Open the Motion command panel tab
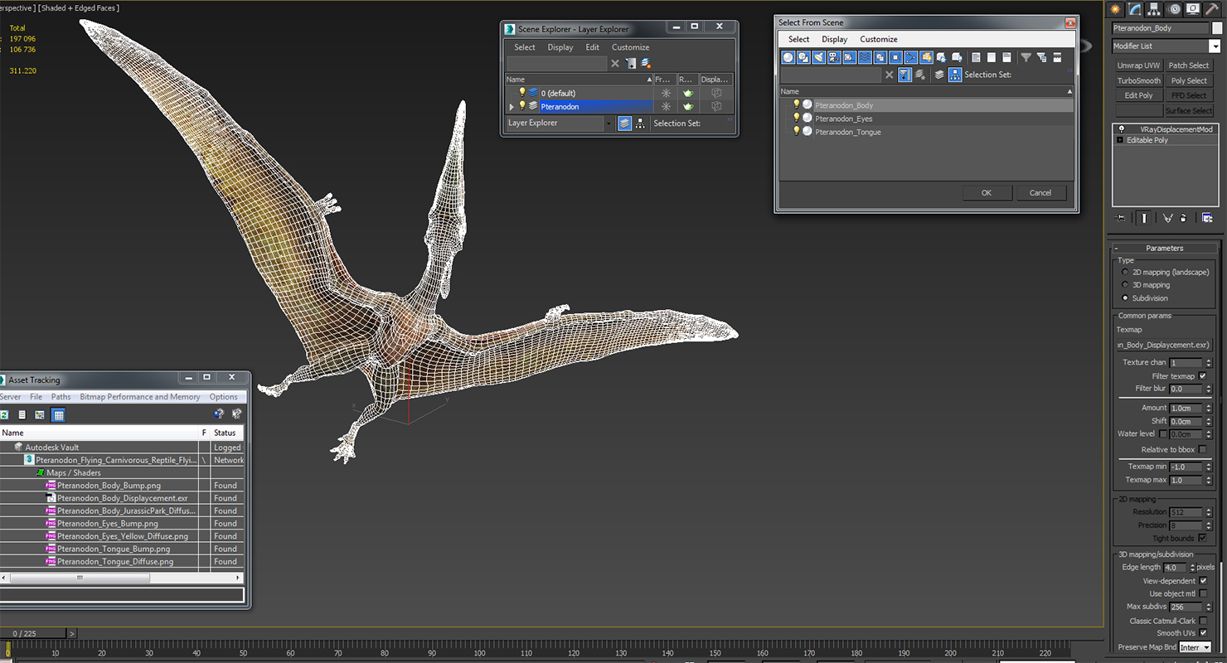The width and height of the screenshot is (1227, 663). coord(1174,9)
